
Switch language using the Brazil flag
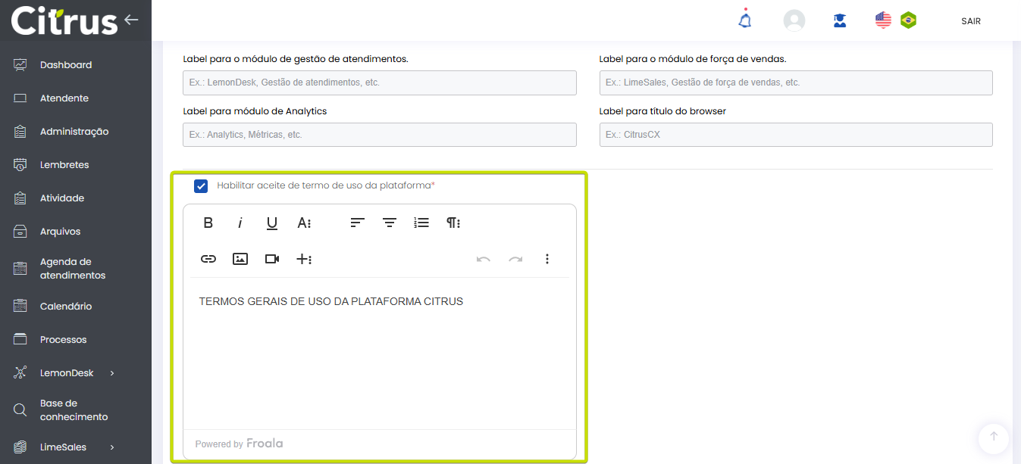(908, 20)
